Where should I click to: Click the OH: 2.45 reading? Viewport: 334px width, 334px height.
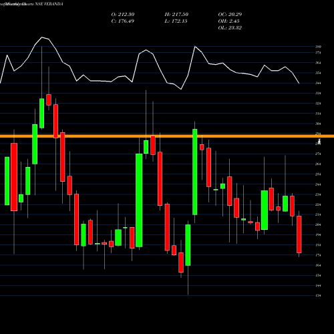(228, 21)
